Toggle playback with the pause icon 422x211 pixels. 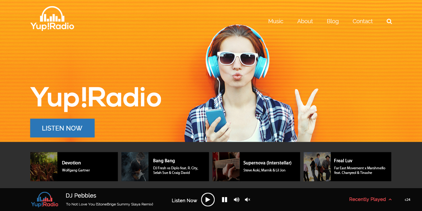tap(225, 200)
